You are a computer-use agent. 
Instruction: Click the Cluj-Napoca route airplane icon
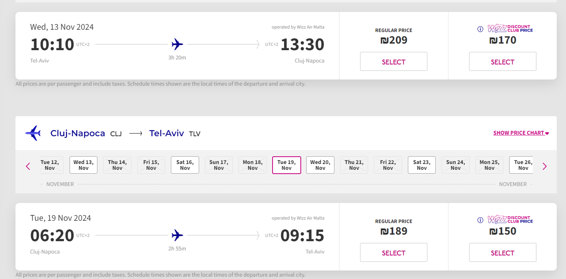(x=33, y=133)
